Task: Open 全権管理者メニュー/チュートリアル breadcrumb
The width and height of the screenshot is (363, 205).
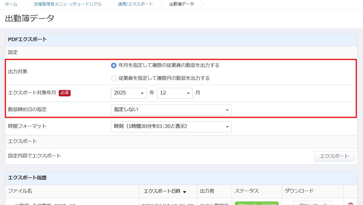Action: pyautogui.click(x=68, y=4)
